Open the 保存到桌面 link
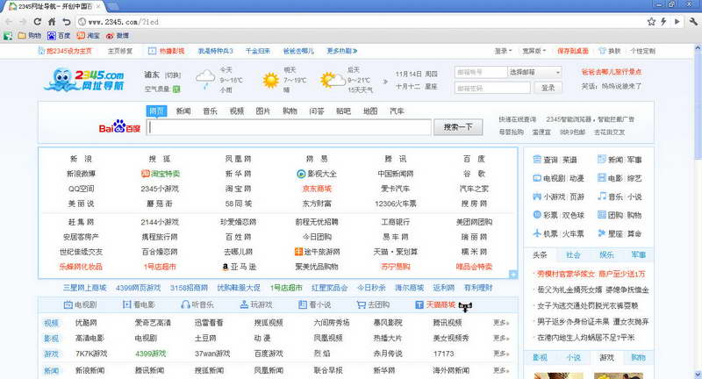This screenshot has width=702, height=379. pyautogui.click(x=573, y=51)
